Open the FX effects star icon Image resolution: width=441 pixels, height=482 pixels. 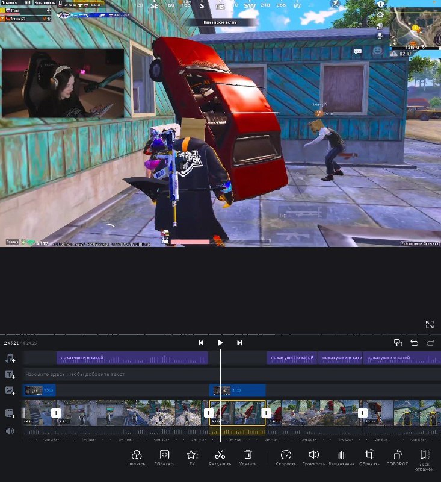pos(192,455)
